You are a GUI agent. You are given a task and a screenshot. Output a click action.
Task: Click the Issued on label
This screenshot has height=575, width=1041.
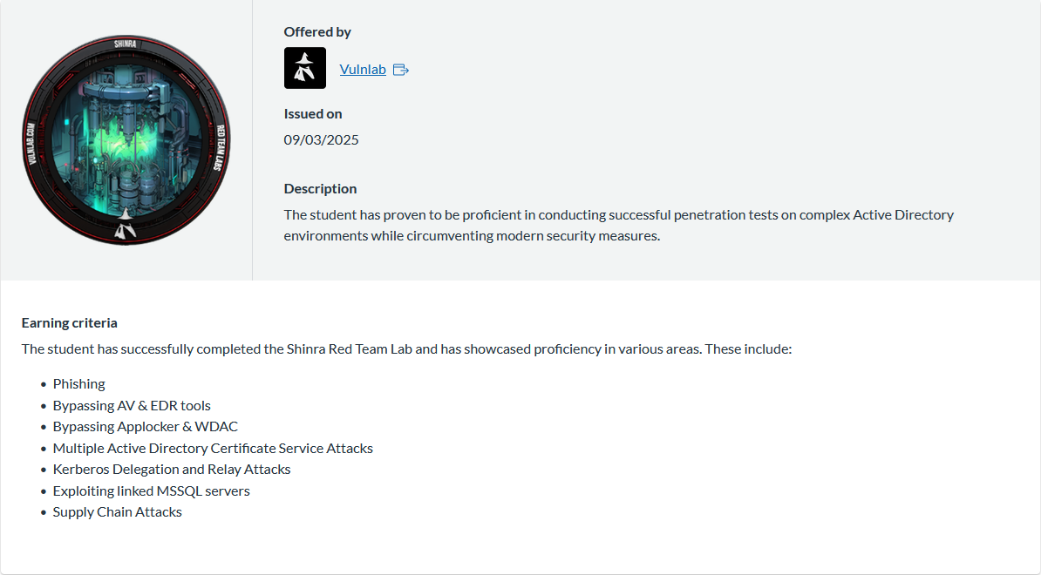point(313,113)
